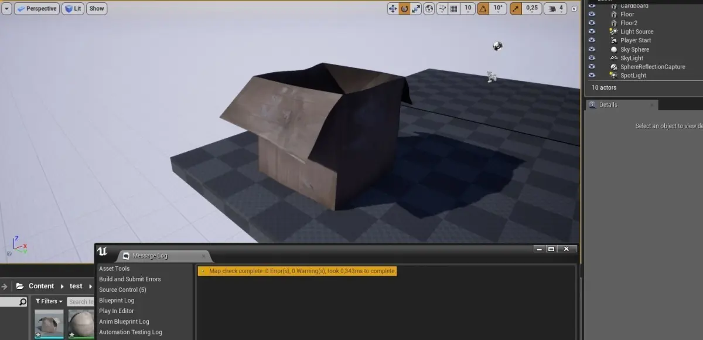Screen dimensions: 703x340
Task: Click the sphere reflection capture gizmo in viewport
Action: (x=497, y=46)
